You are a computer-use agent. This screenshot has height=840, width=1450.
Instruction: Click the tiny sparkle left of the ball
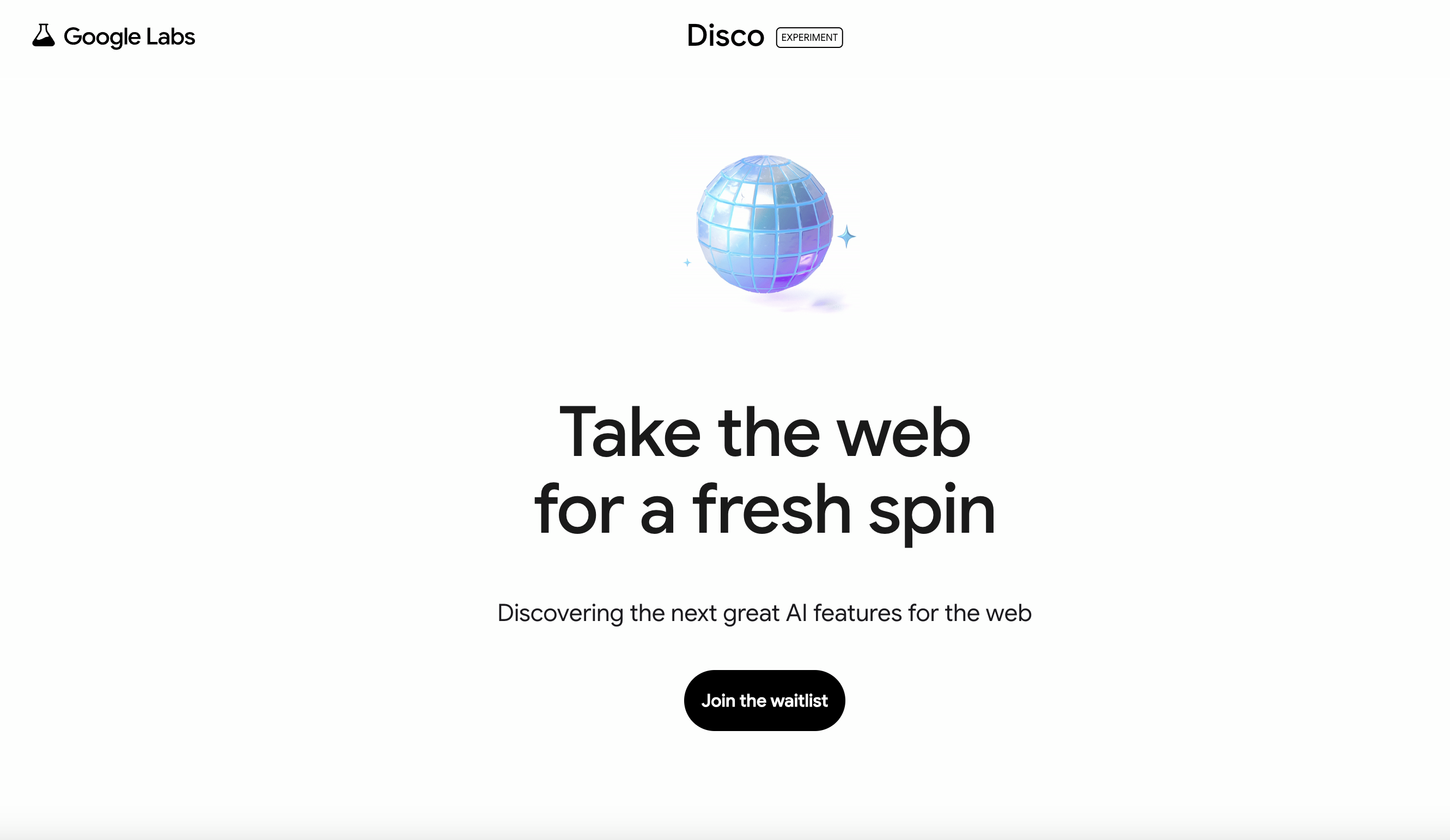pos(687,263)
